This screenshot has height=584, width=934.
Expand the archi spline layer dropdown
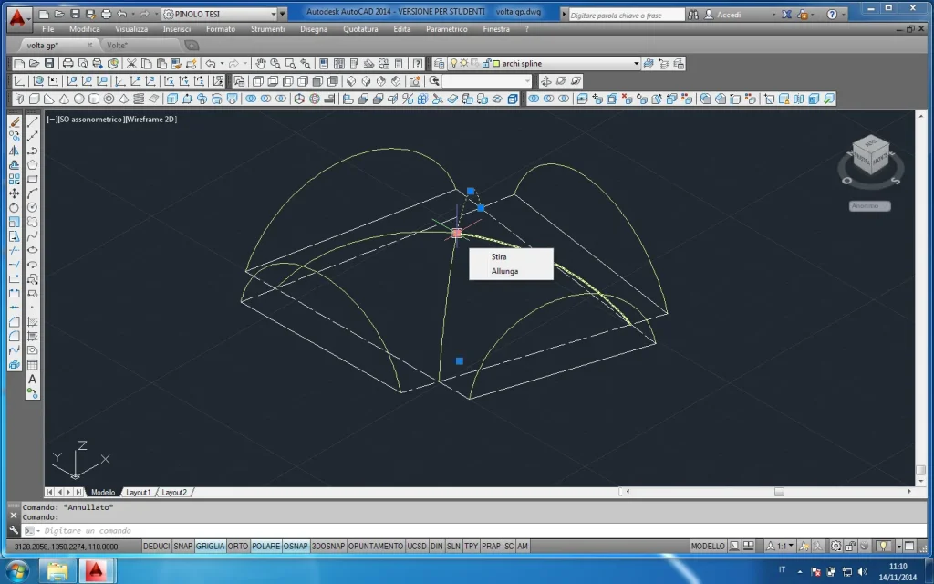coord(636,63)
